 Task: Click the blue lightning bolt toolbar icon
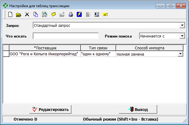coord(79,14)
